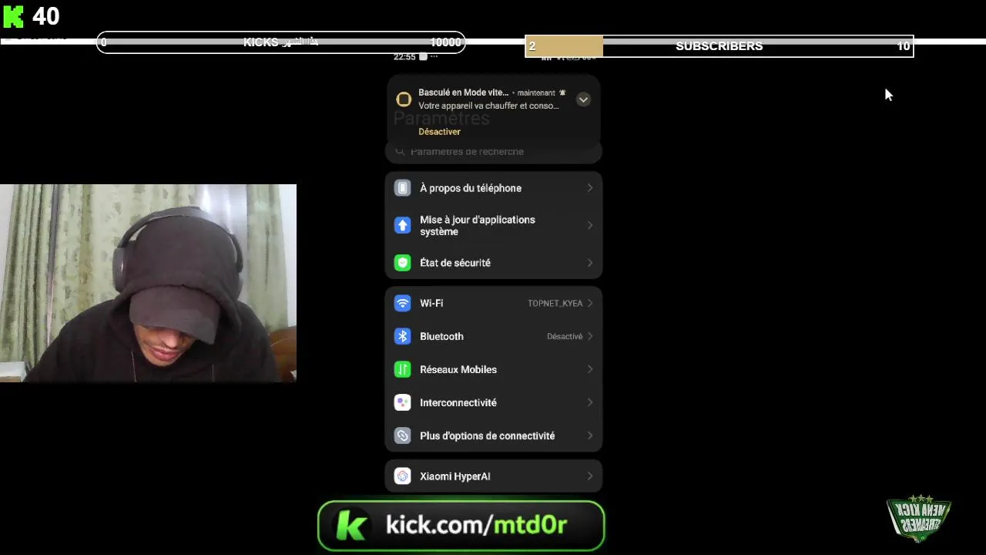Tap the Bluetooth settings icon
Viewport: 986px width, 555px height.
pos(402,336)
